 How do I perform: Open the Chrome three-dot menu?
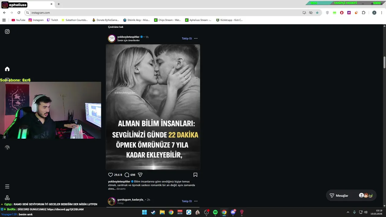(x=381, y=13)
